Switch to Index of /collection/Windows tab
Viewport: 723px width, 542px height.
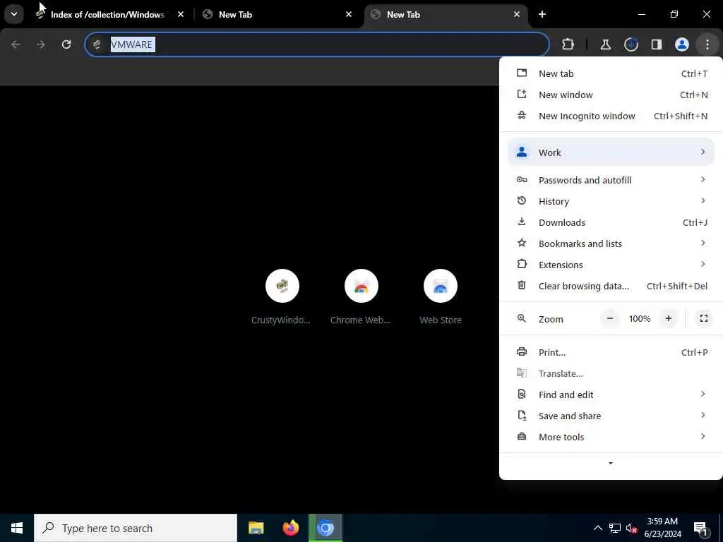coord(107,14)
